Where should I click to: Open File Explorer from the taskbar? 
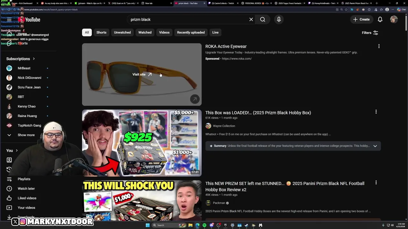click(x=190, y=225)
